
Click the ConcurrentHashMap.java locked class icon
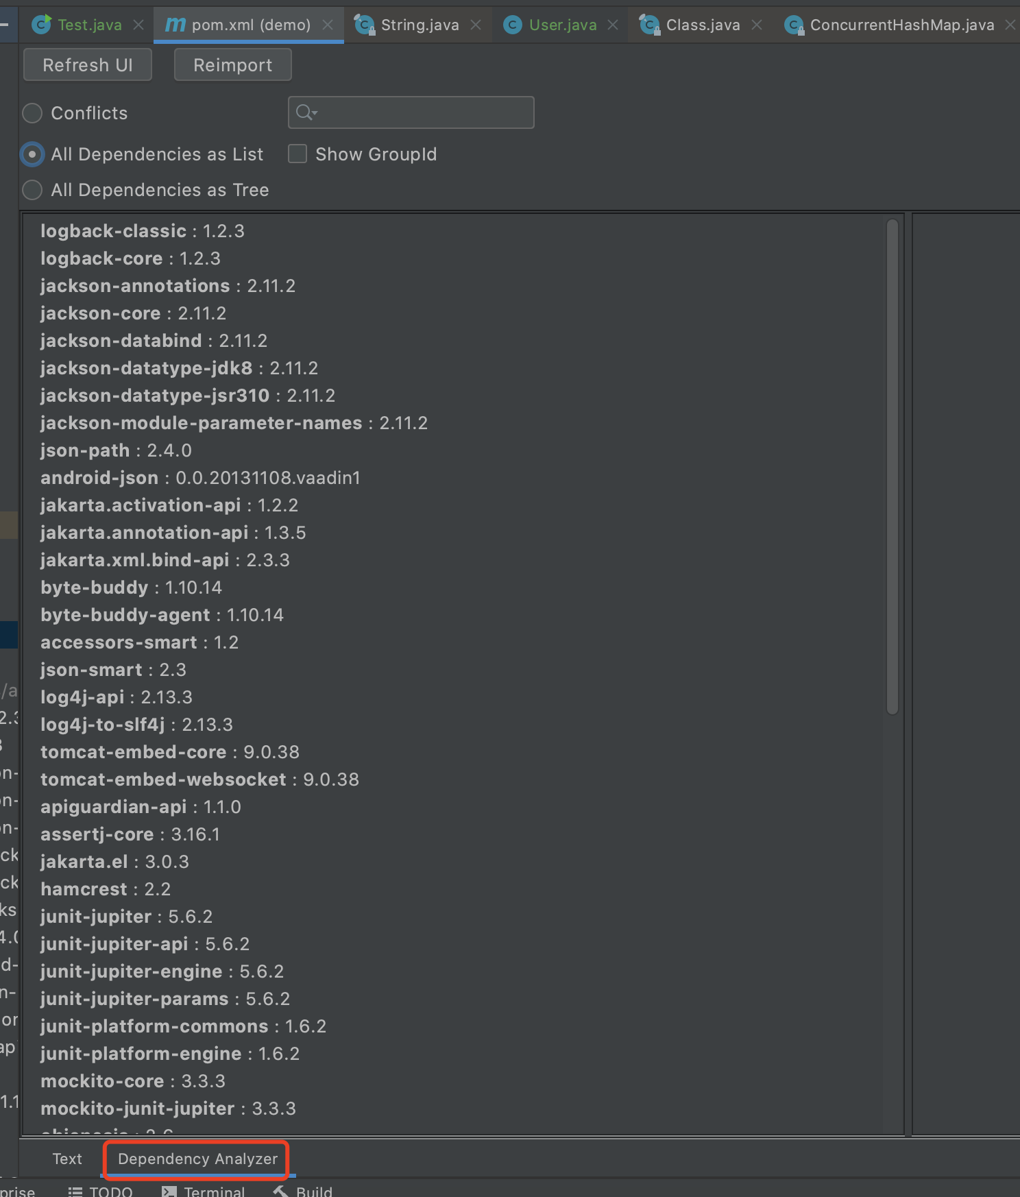794,25
